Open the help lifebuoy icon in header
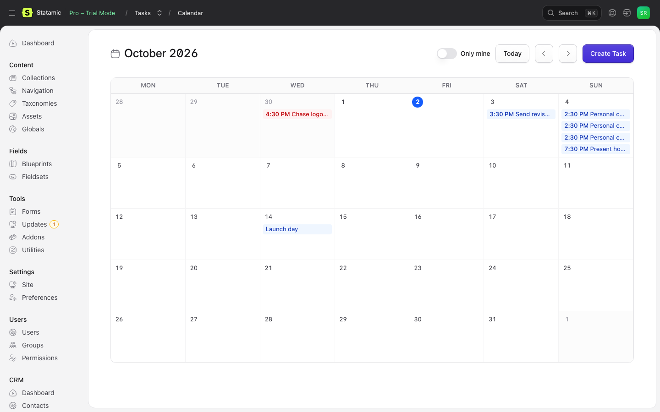The height and width of the screenshot is (412, 660). [x=612, y=13]
